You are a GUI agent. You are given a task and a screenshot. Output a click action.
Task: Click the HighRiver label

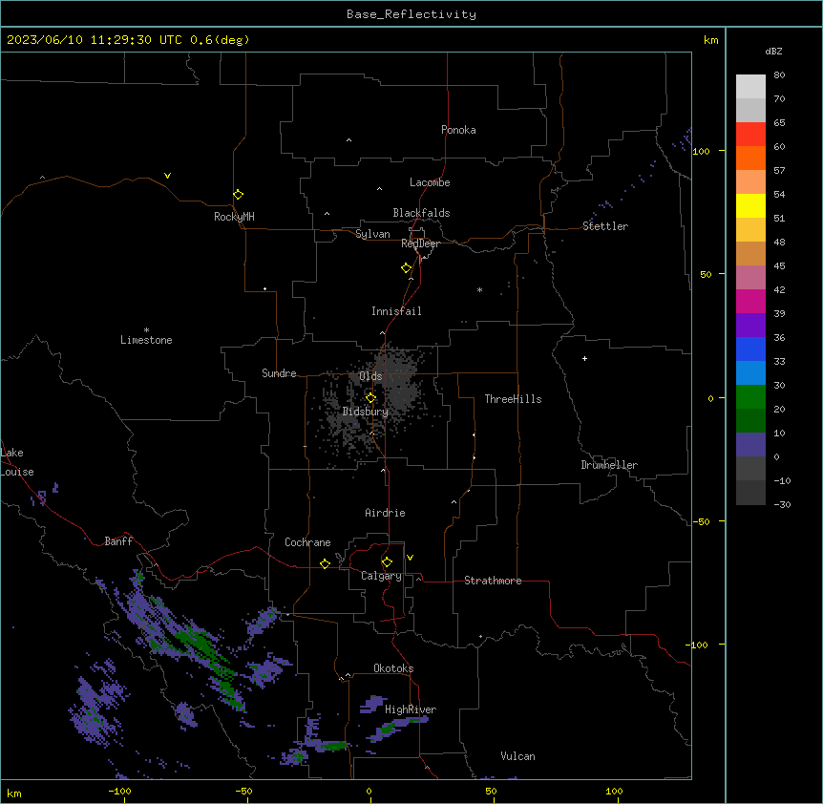click(411, 709)
